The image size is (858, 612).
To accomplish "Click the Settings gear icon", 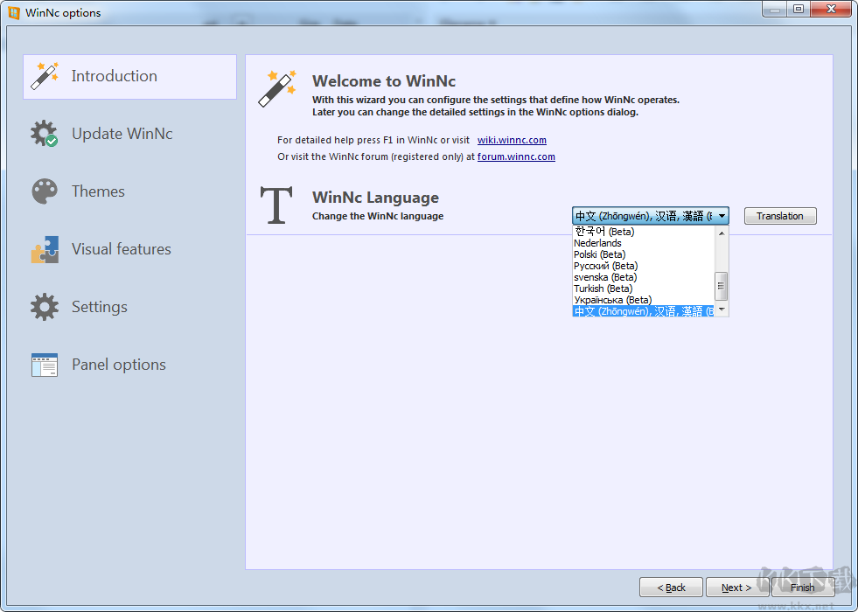I will click(x=45, y=307).
